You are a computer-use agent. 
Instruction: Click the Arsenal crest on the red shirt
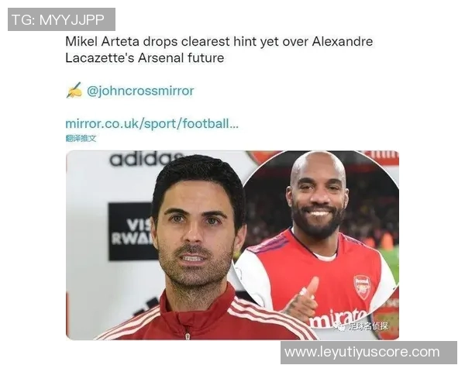click(363, 288)
